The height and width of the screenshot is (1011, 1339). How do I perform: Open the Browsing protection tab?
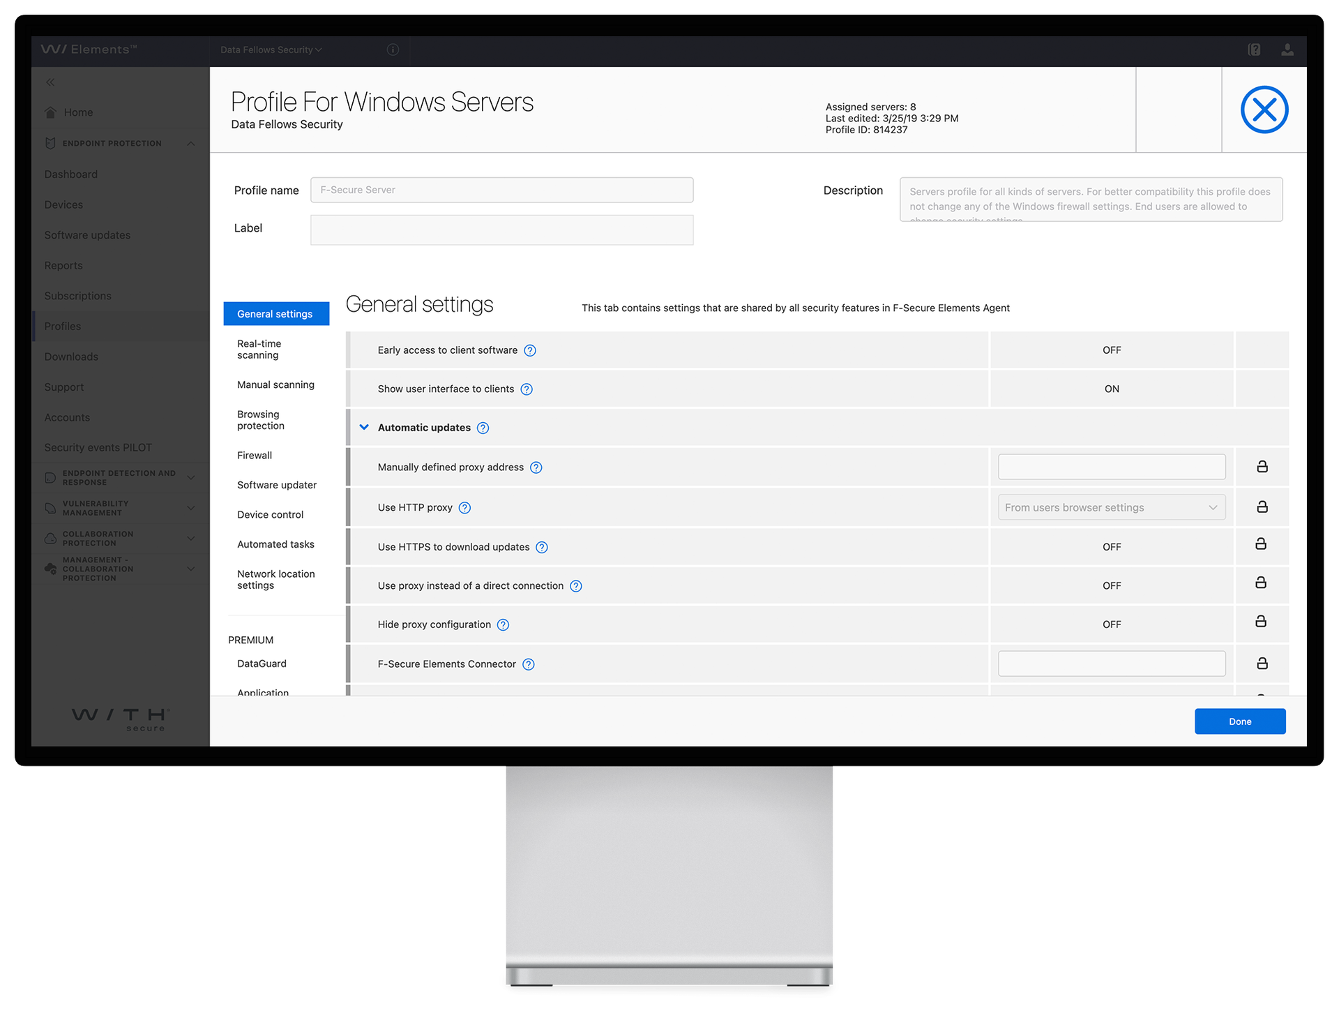(x=261, y=420)
